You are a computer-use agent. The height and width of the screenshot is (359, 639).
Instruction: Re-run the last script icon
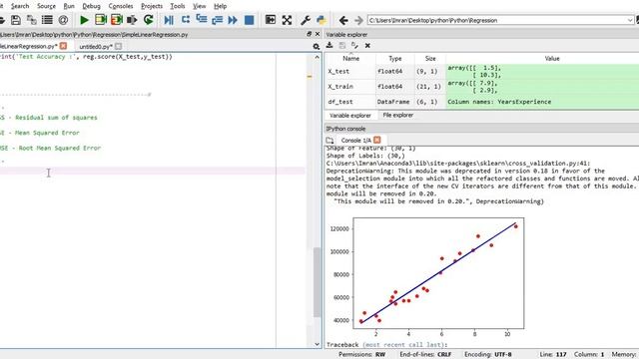(149, 20)
